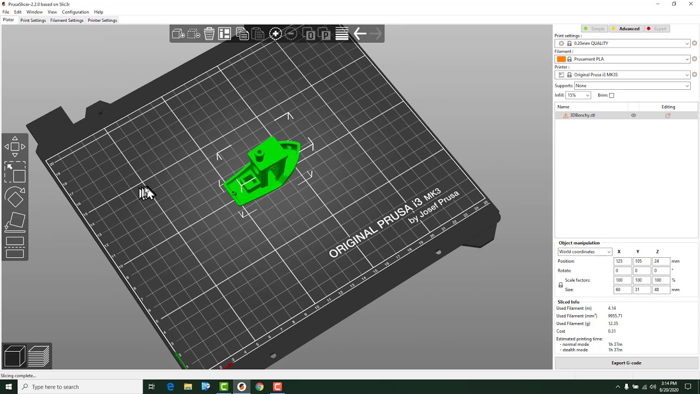The width and height of the screenshot is (700, 394).
Task: Switch to the Print Settings tab
Action: tap(33, 20)
